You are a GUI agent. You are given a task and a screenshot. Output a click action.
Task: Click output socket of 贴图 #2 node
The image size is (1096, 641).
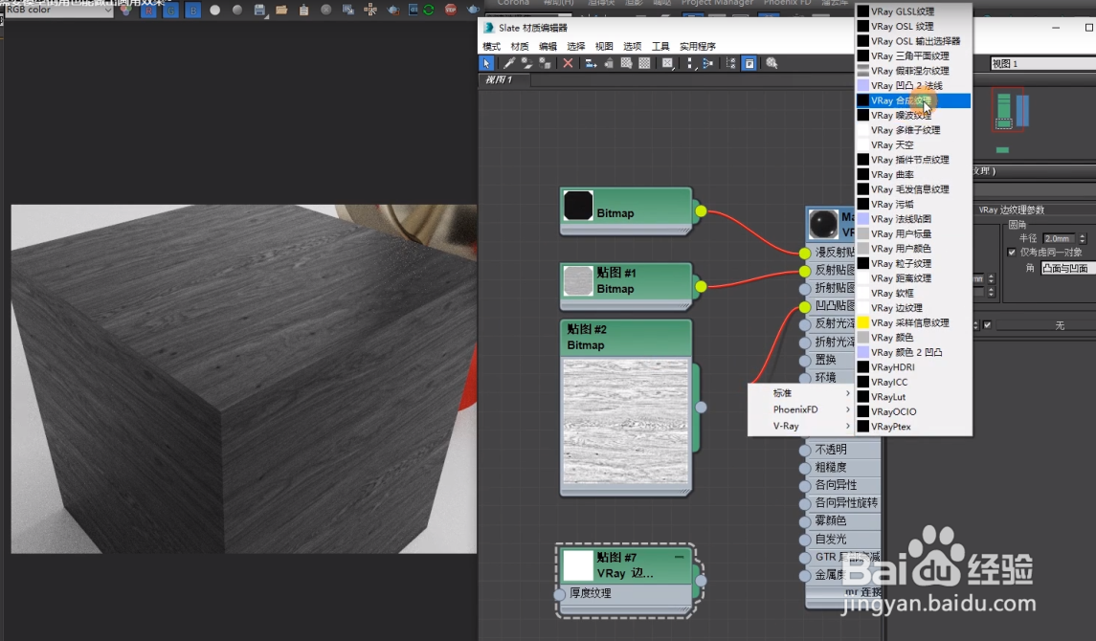click(701, 408)
